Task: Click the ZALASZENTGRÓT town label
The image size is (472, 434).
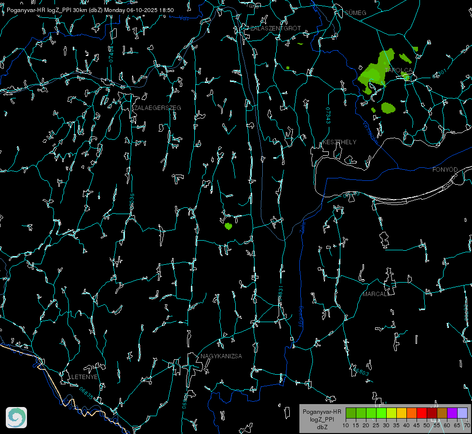Action: (x=275, y=28)
